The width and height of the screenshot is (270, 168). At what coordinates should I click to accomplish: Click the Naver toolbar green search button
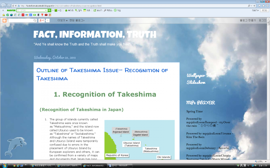coord(49,10)
